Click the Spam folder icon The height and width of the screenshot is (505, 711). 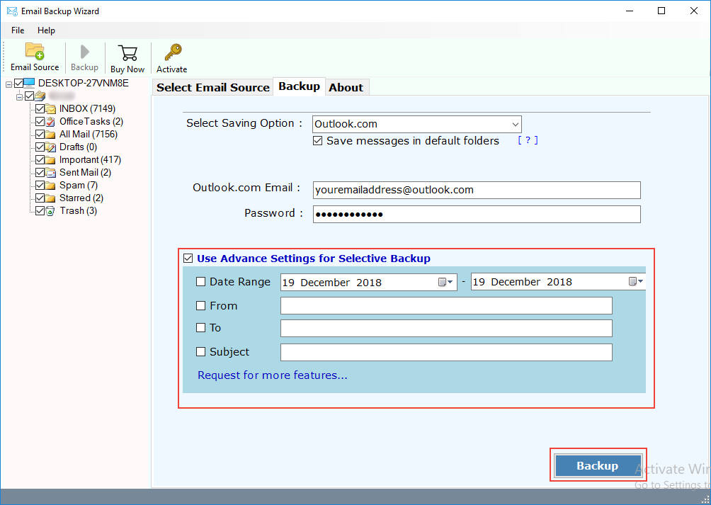(x=50, y=185)
